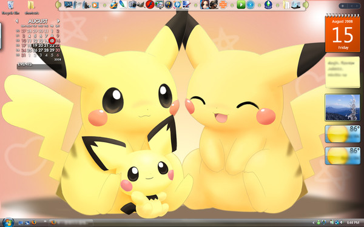Click the lower 86° weather gadget
Viewport: 364px width, 227px height.
(x=342, y=156)
